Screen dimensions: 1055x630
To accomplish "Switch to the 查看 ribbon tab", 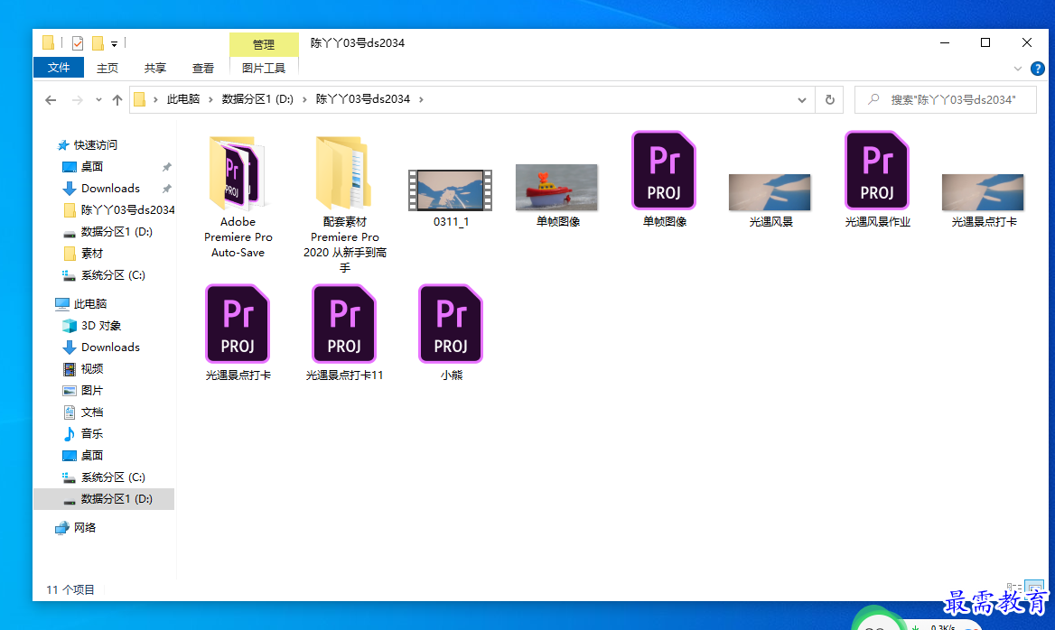I will 202,68.
